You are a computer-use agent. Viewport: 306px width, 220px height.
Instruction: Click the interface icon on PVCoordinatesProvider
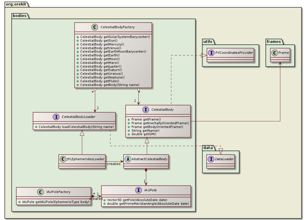coord(212,53)
